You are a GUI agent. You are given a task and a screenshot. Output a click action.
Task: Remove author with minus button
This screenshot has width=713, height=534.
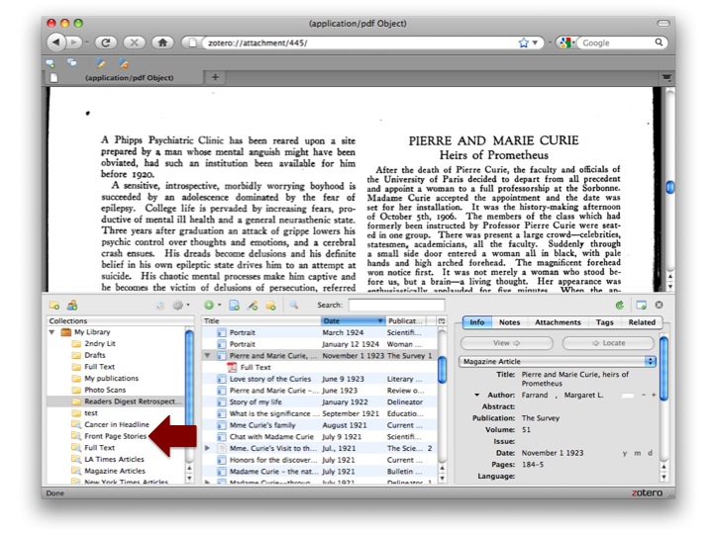pos(644,395)
